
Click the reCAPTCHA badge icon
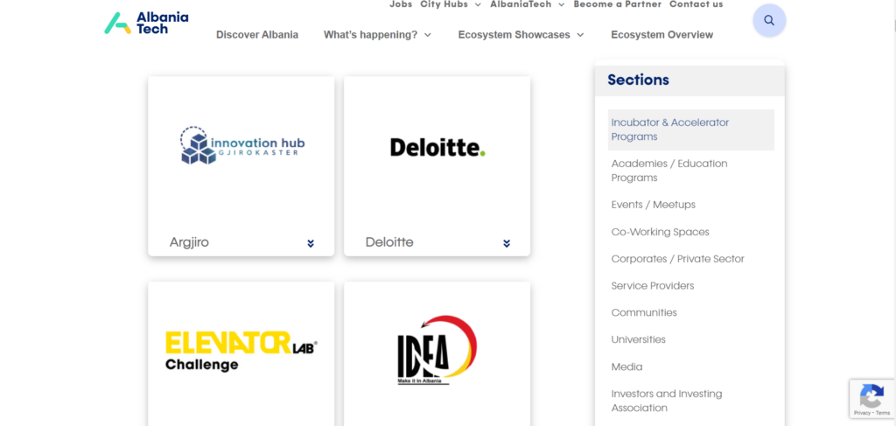point(872,399)
